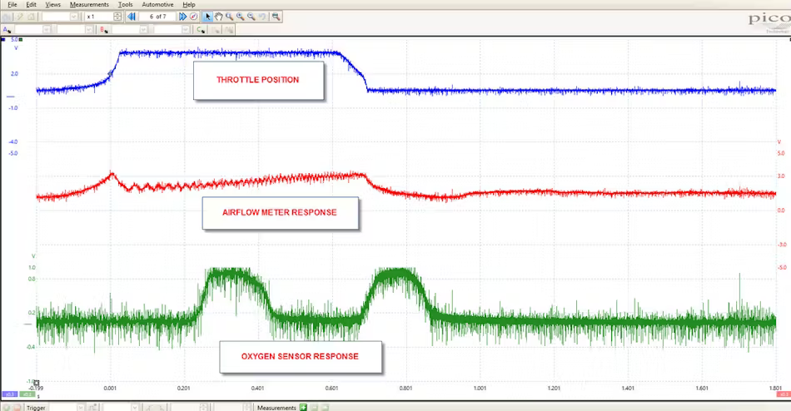Activate the hand pan tool
This screenshot has height=411, width=791.
[219, 17]
